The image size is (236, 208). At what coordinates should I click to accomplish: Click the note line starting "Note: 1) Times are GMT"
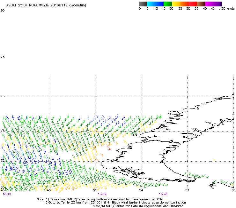point(100,199)
